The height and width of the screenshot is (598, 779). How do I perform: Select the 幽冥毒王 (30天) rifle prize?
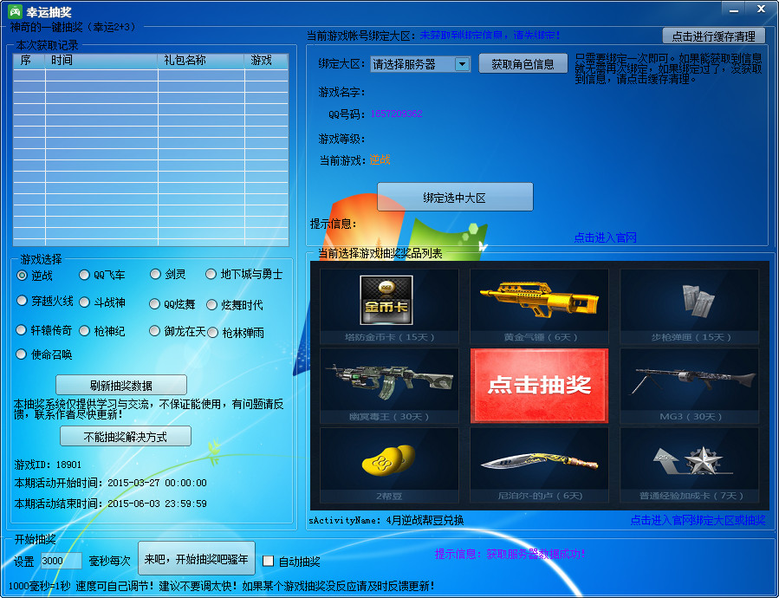(389, 386)
